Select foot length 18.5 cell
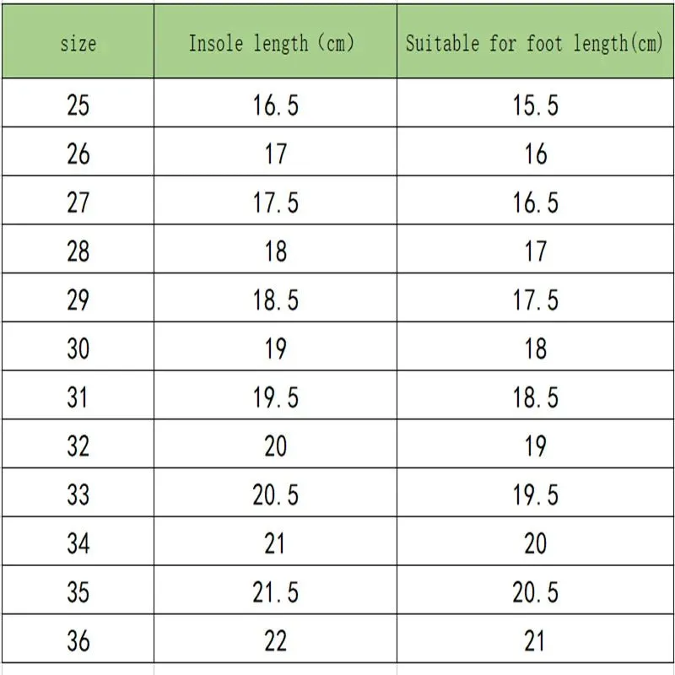675x675 pixels. click(535, 395)
